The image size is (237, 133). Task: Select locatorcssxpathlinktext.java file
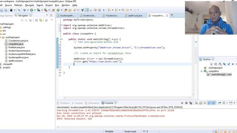[22, 54]
